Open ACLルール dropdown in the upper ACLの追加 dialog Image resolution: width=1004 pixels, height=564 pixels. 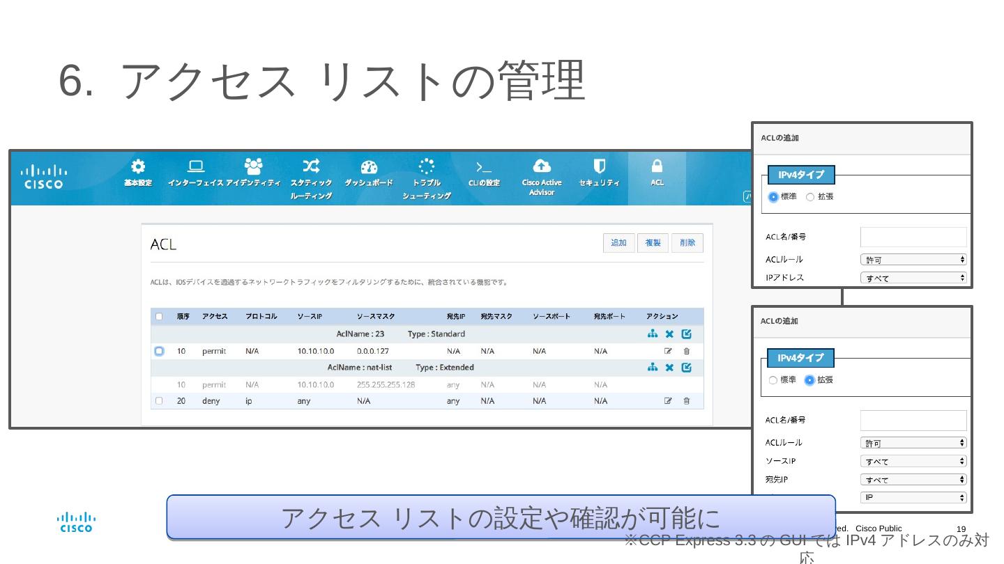click(x=913, y=260)
